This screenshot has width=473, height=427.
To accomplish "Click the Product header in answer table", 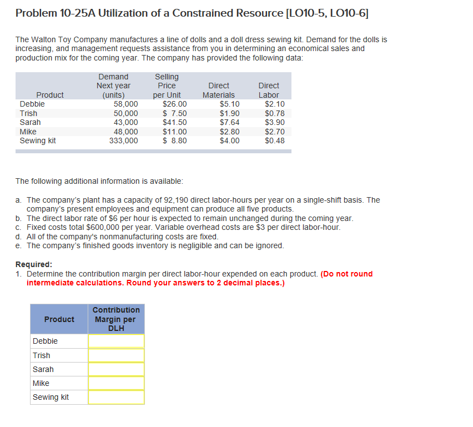I will [59, 319].
